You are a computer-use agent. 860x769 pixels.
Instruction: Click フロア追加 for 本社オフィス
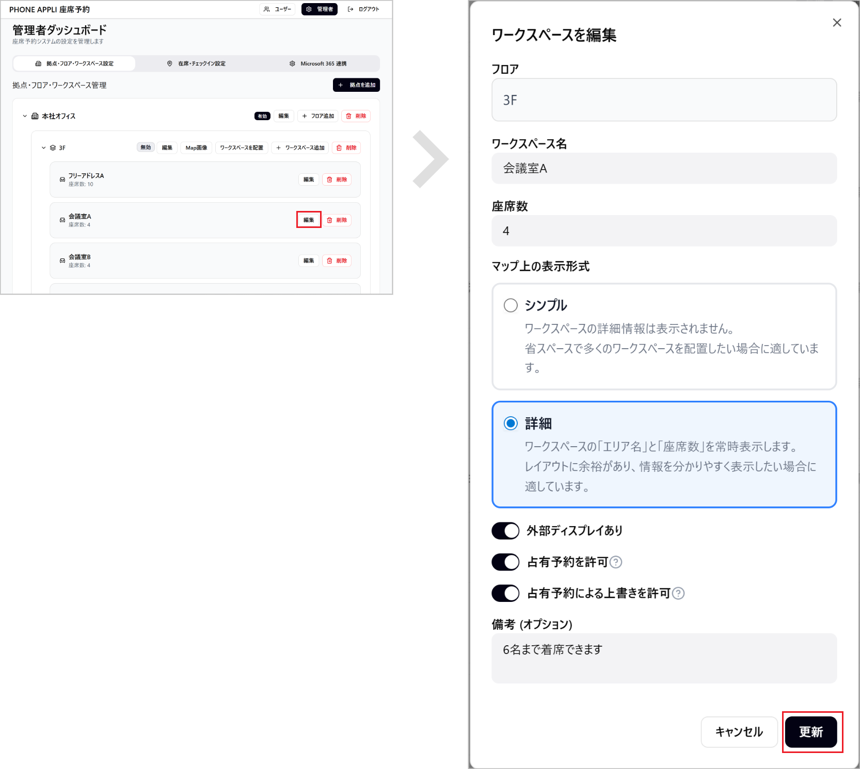[318, 116]
